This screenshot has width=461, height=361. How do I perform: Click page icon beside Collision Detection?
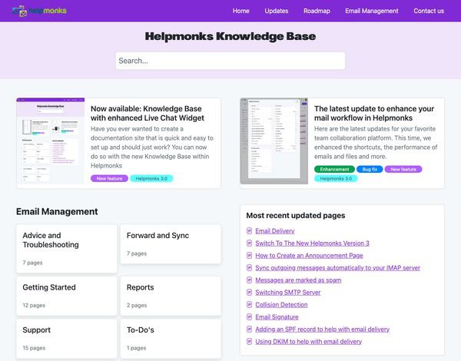pyautogui.click(x=249, y=305)
